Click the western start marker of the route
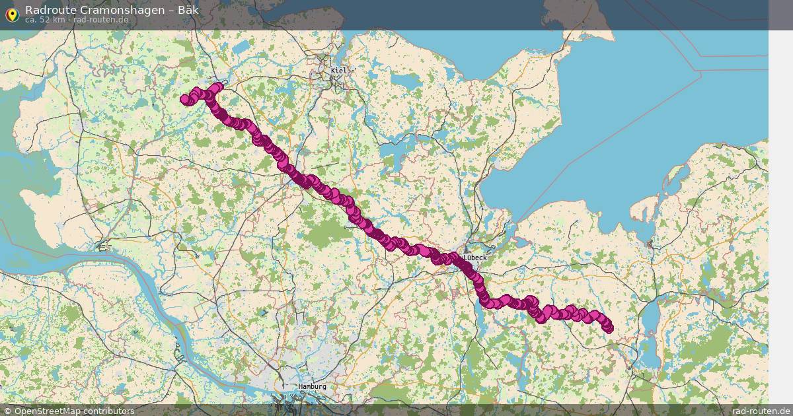The height and width of the screenshot is (416, 793). (185, 99)
